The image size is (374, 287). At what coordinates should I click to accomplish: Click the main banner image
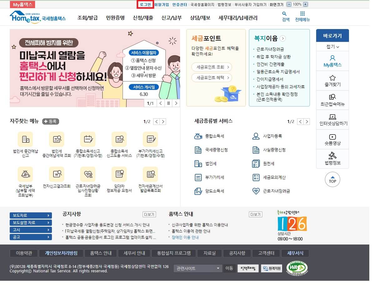pyautogui.click(x=95, y=68)
